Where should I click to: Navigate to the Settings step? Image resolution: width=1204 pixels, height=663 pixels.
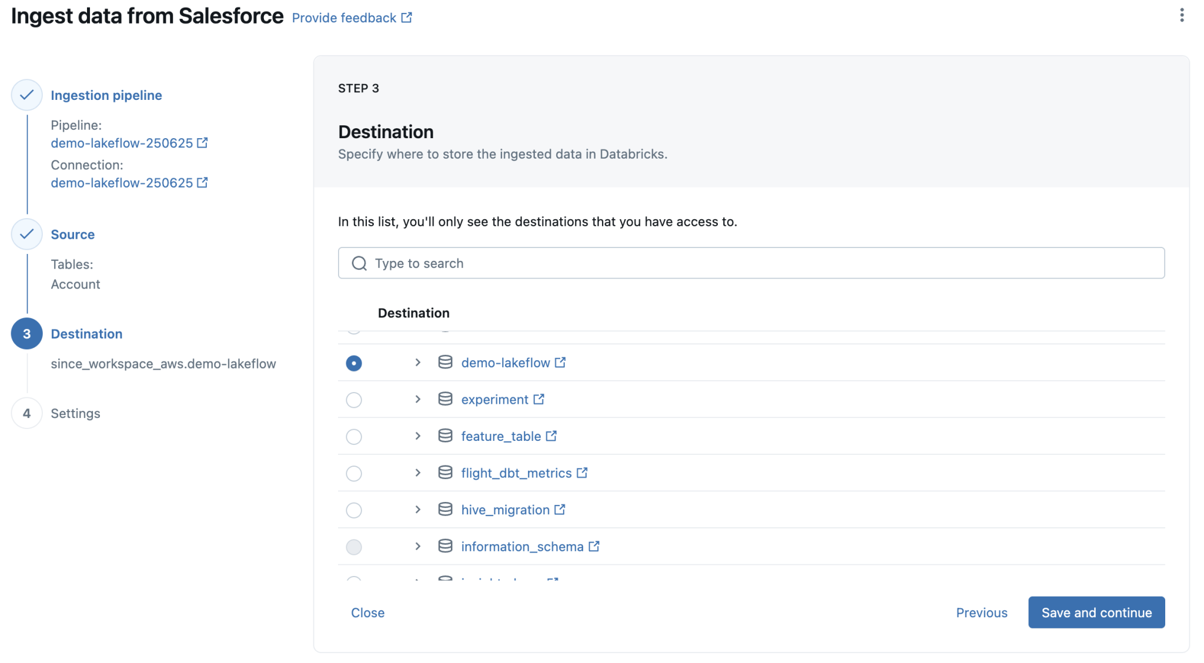(75, 413)
